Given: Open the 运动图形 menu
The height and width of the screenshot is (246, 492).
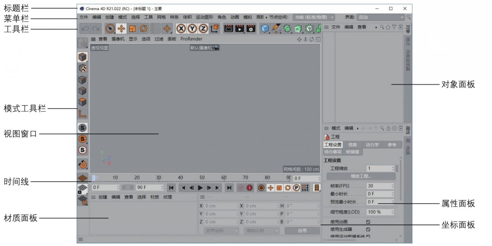Looking at the screenshot, I should click(205, 17).
